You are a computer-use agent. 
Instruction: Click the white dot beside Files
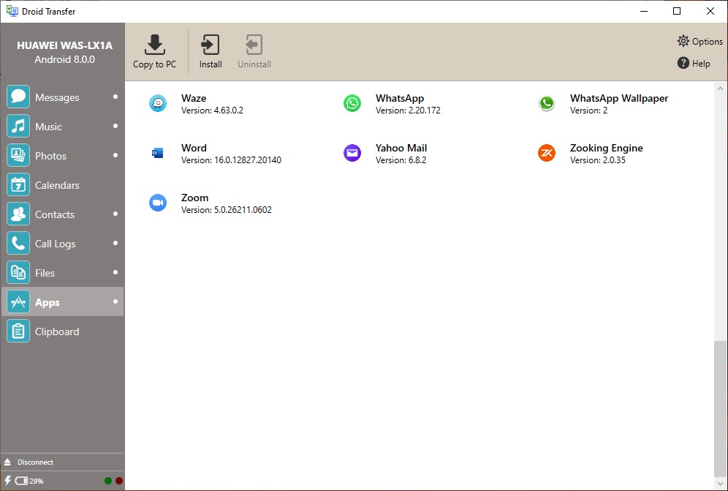(x=115, y=272)
